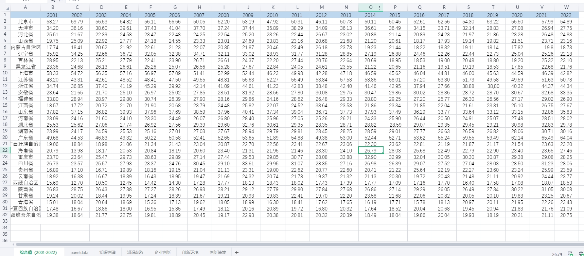Viewport: 584px width, 256px height.
Task: Select column M header
Action: click(322, 7)
